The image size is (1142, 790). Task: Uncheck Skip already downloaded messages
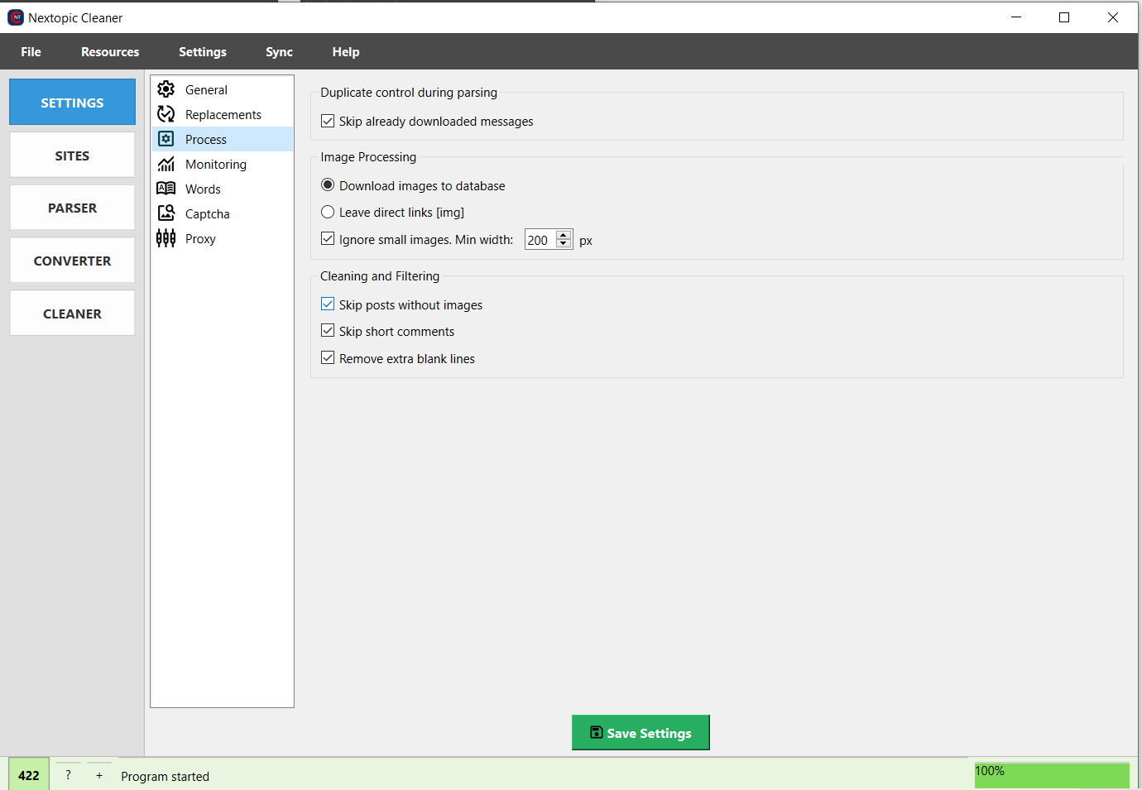point(328,121)
